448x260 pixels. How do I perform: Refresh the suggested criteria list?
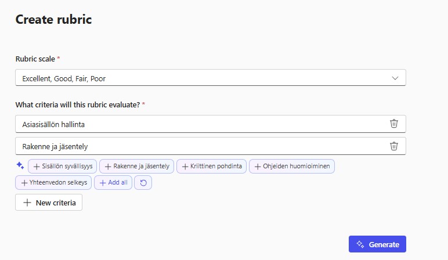pos(143,183)
